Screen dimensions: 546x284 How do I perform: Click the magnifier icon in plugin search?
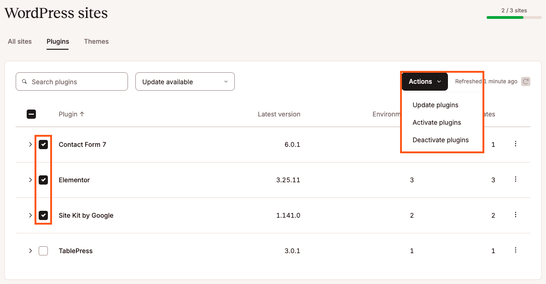click(x=25, y=82)
